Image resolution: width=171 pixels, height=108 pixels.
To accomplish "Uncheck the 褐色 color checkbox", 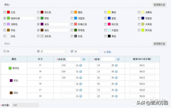I will (38, 30).
